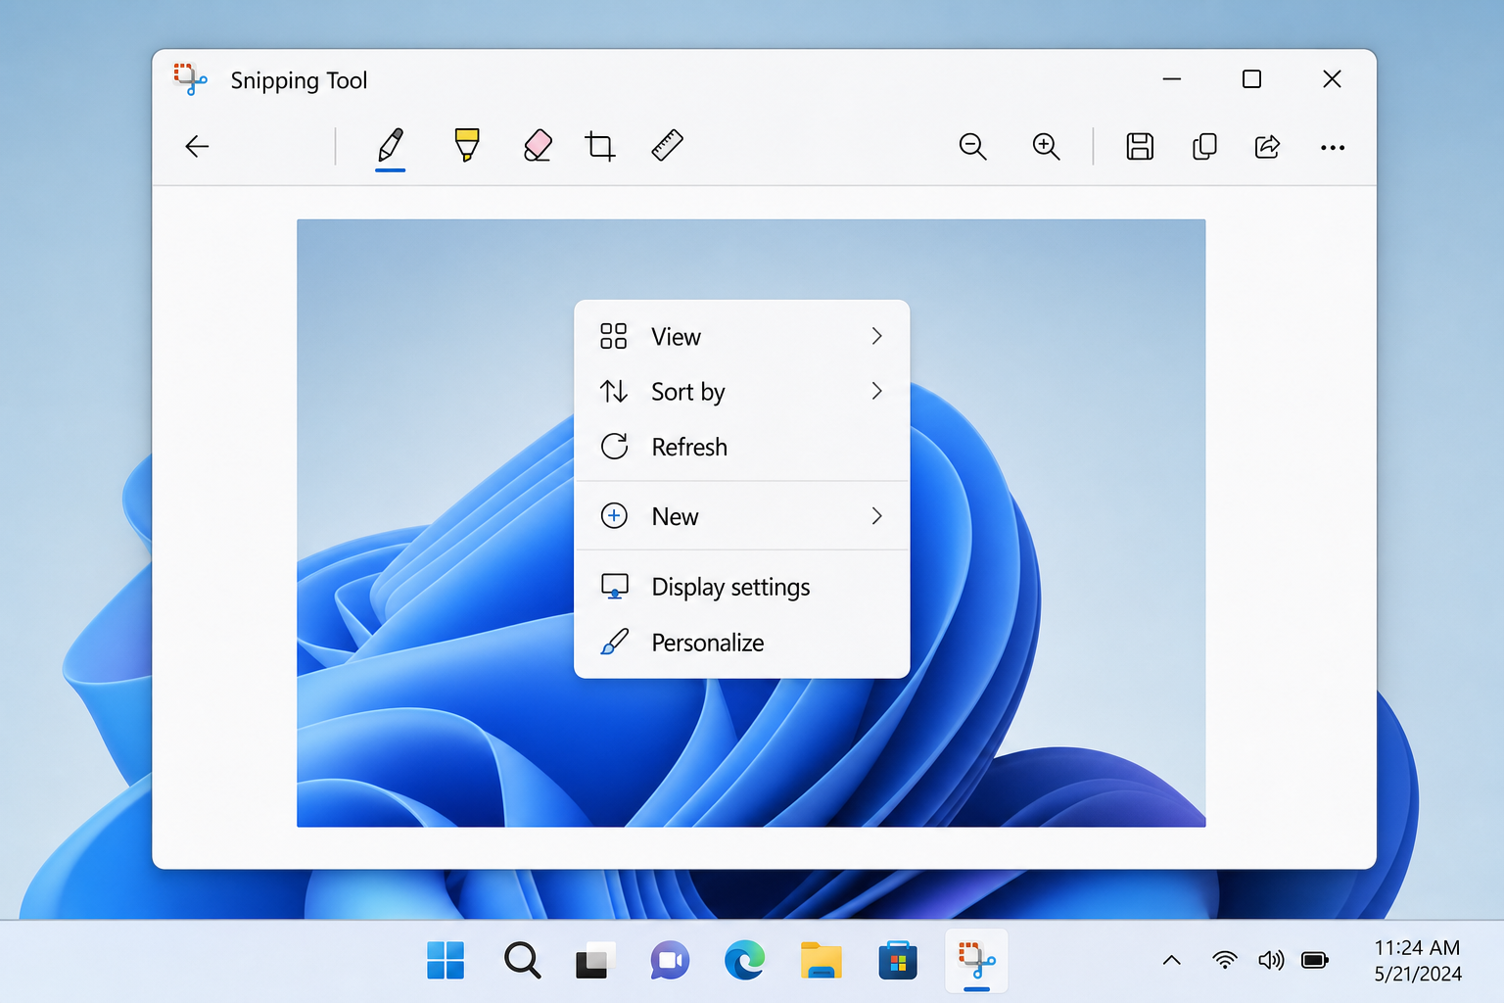Click the View grid icon in captured menu

click(x=614, y=336)
